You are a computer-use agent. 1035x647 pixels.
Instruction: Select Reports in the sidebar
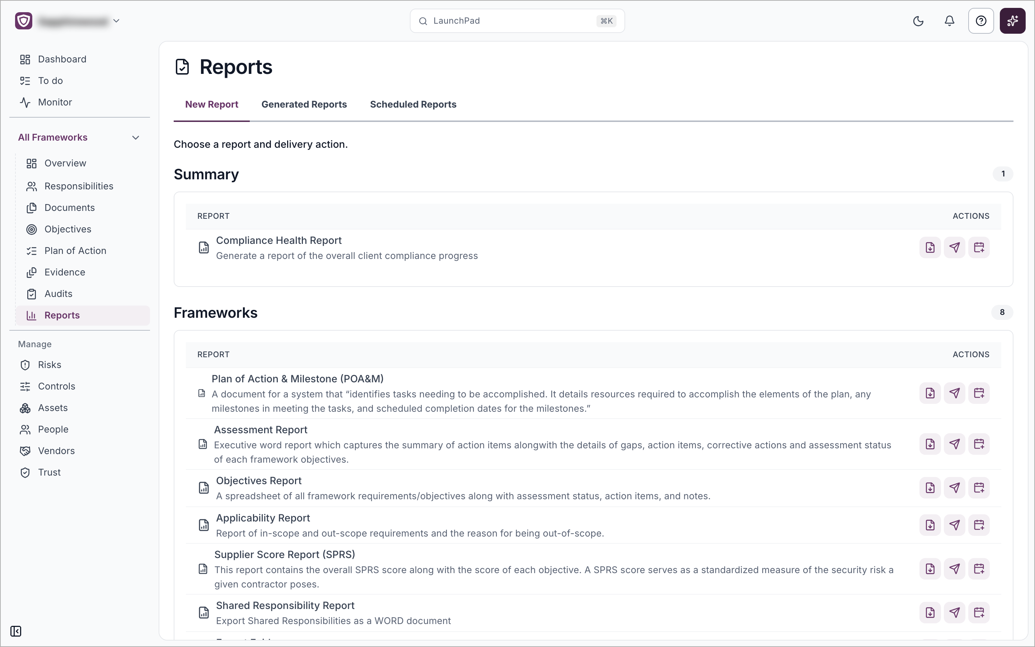point(83,315)
